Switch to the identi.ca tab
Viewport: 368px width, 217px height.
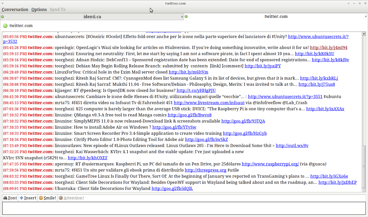tap(92, 17)
